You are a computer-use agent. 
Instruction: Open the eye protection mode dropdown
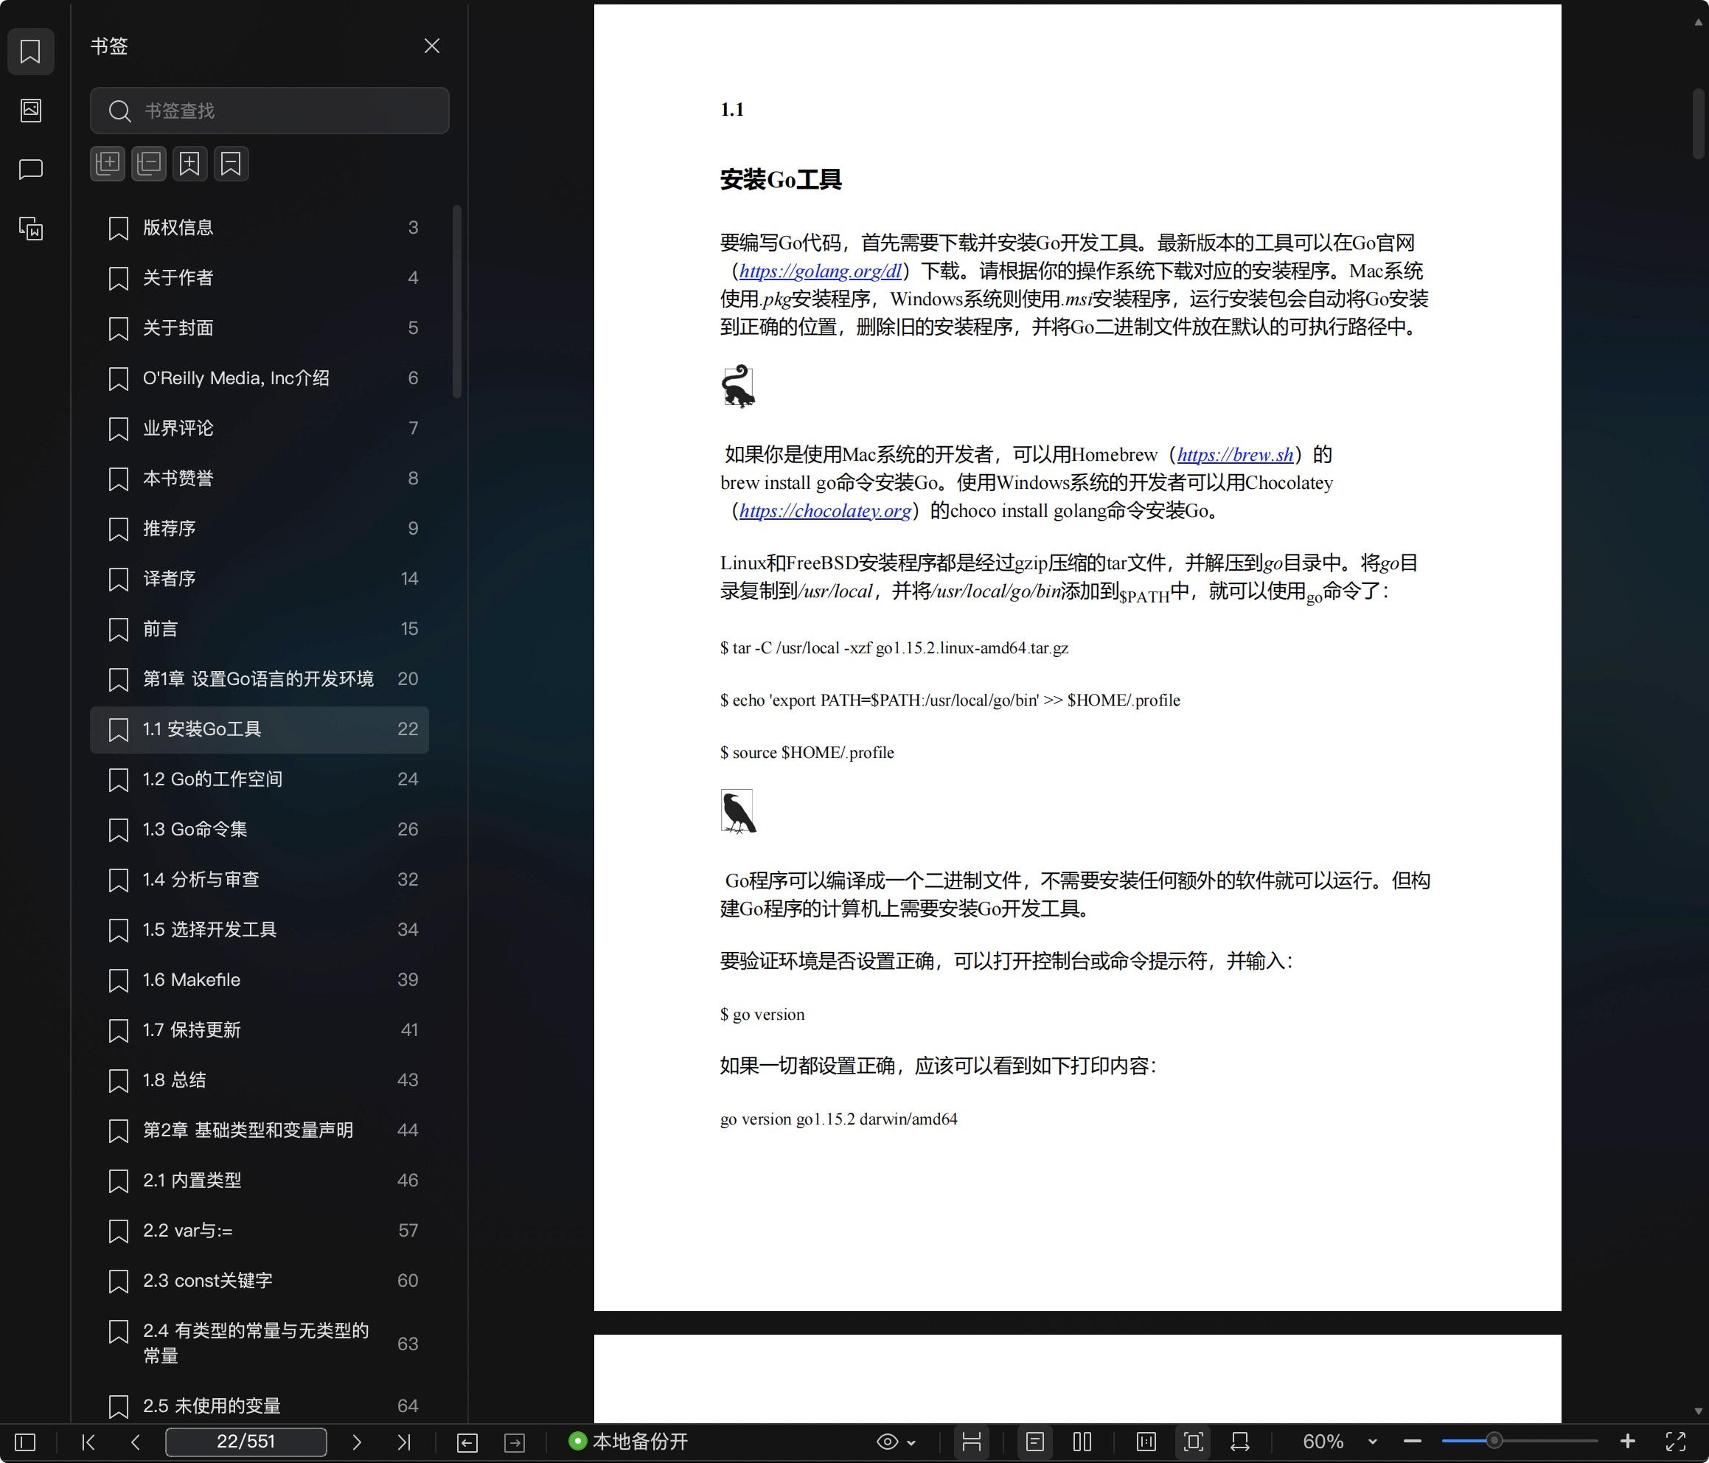click(896, 1442)
